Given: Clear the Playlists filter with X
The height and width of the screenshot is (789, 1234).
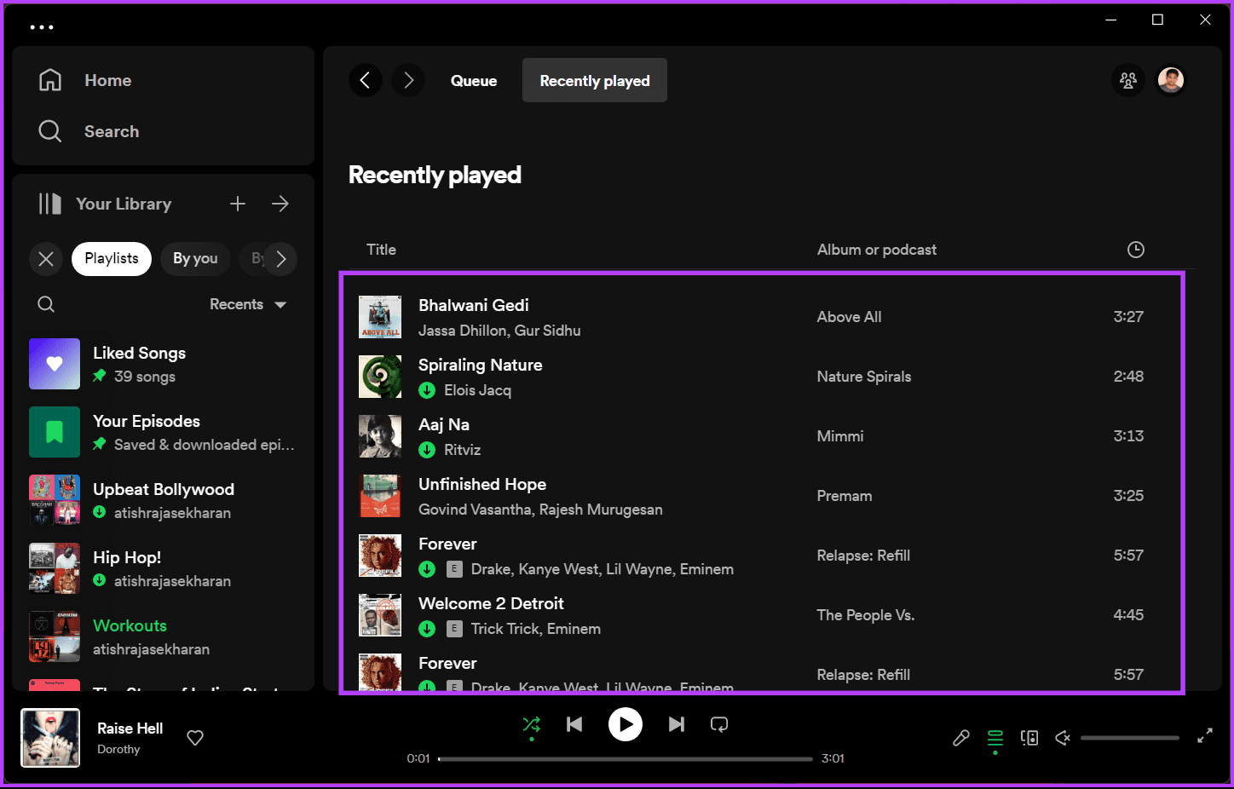Looking at the screenshot, I should point(46,259).
